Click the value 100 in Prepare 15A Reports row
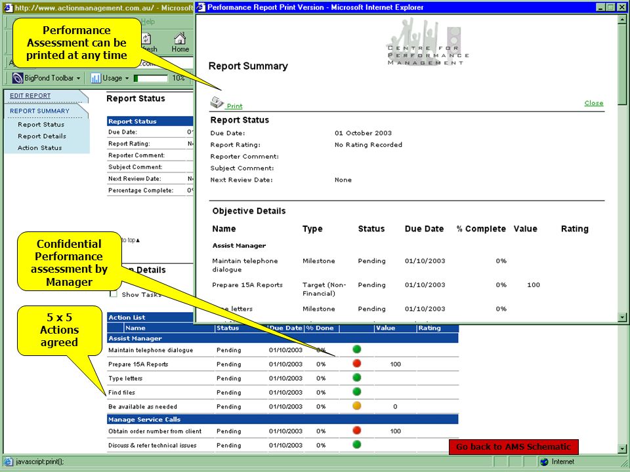Viewport: 630px width, 472px height. 395,364
